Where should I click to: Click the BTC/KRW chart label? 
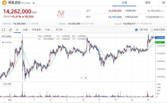[7, 36]
